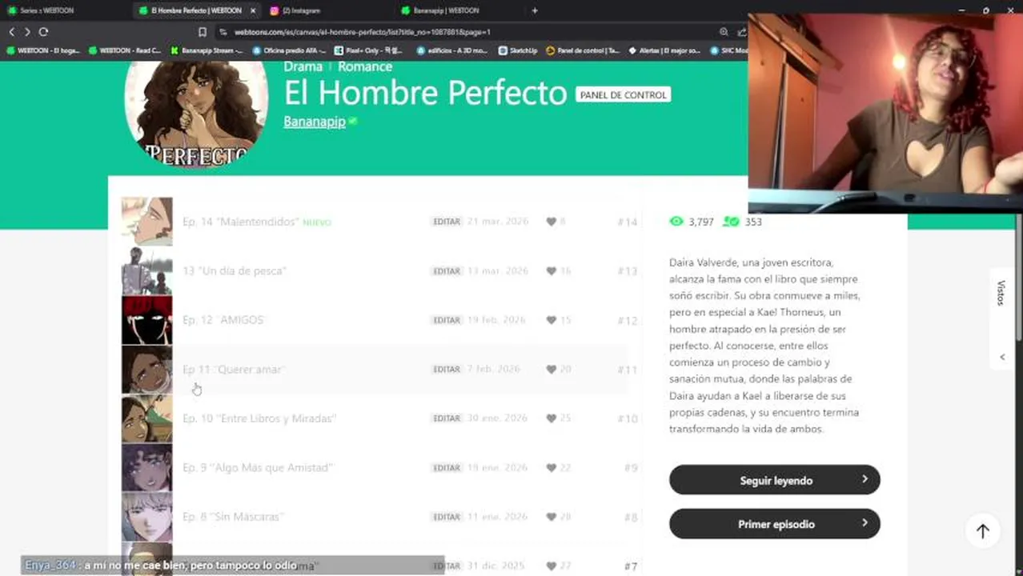Go back with the browser back arrow
The height and width of the screenshot is (576, 1023).
click(11, 32)
